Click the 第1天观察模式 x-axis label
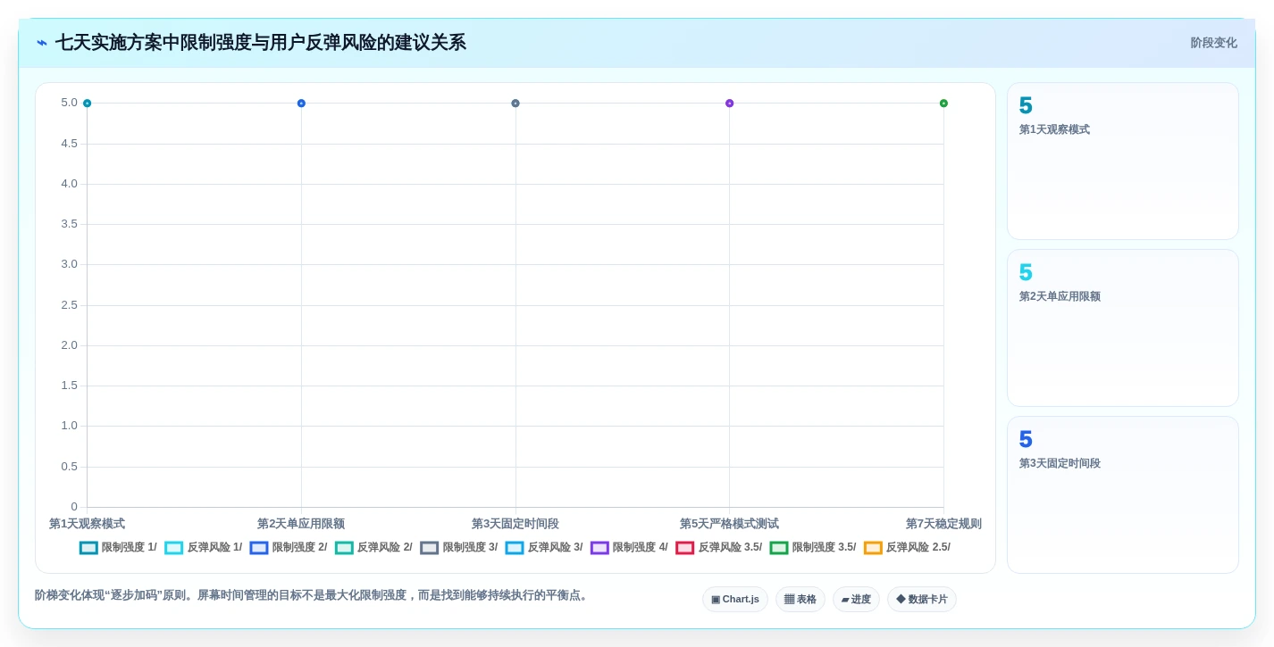 [87, 524]
